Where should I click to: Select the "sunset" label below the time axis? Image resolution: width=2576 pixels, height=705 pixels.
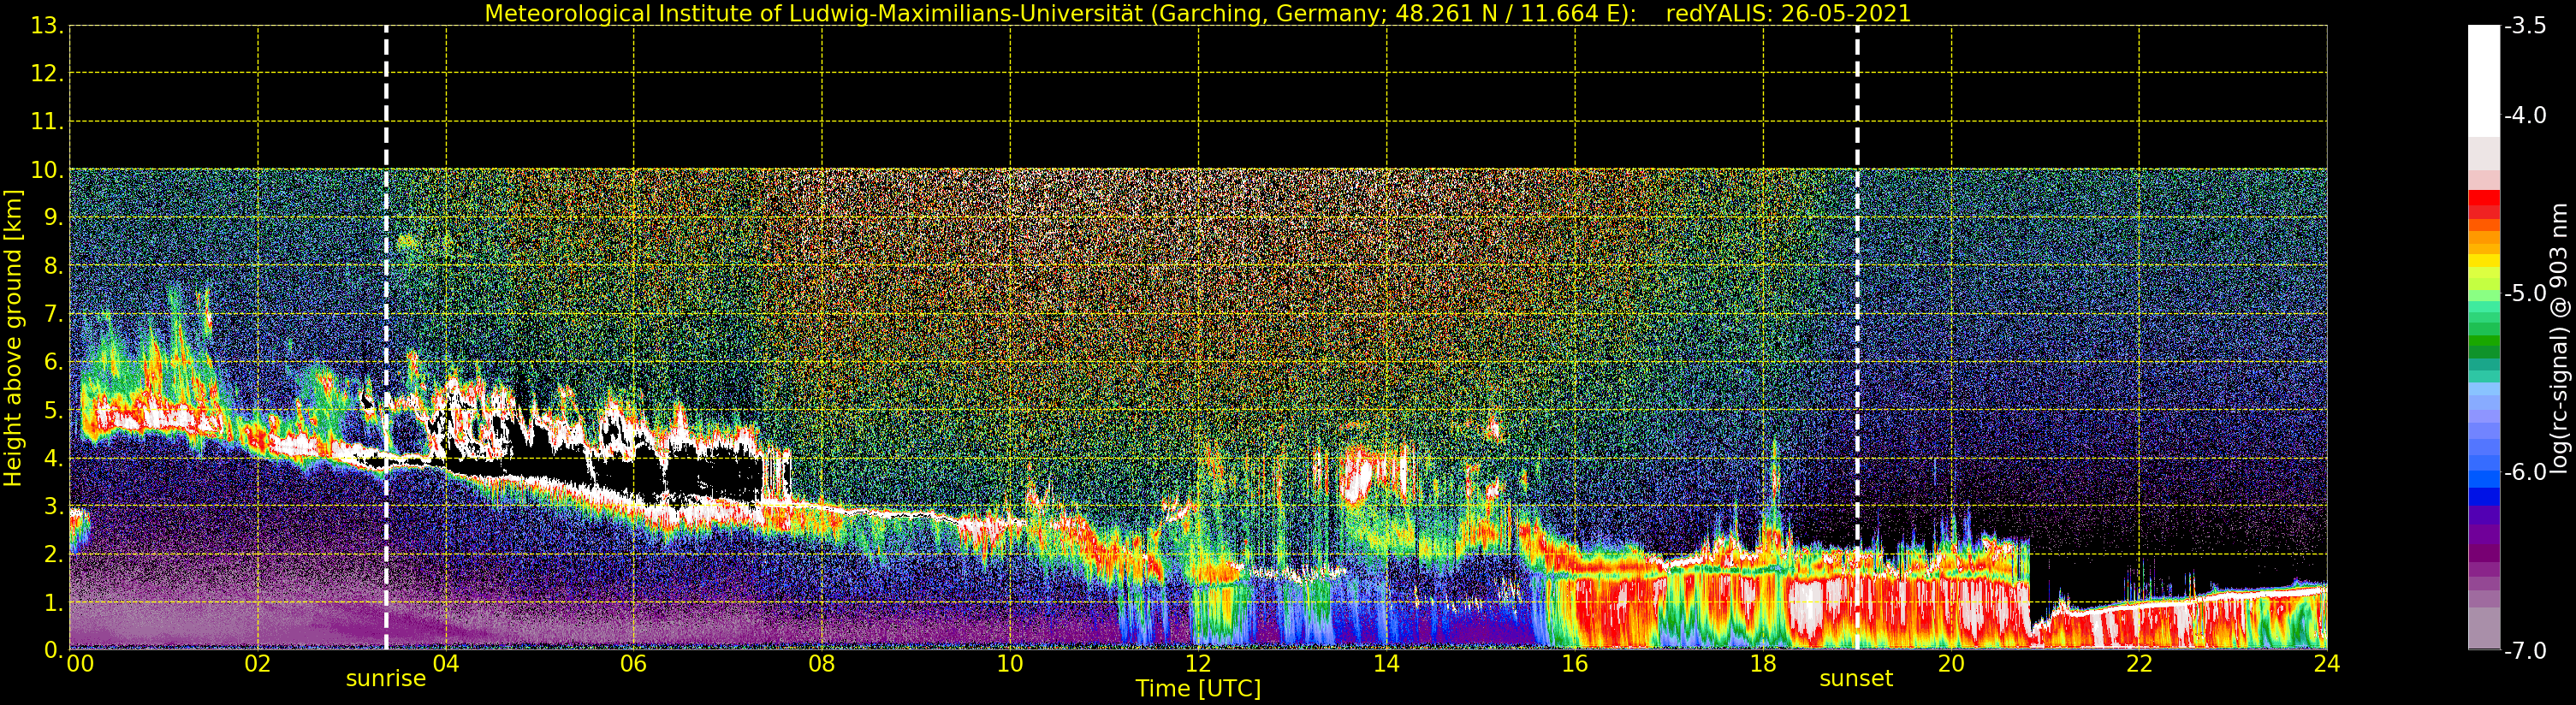point(1856,679)
